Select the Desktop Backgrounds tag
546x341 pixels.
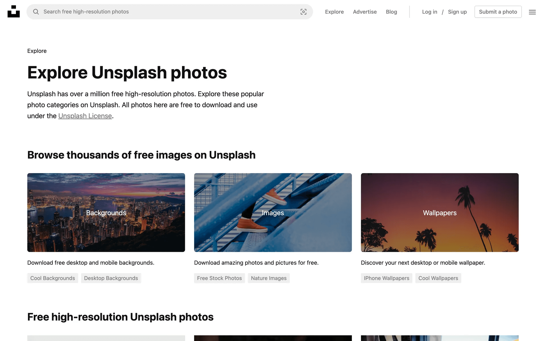coord(111,278)
